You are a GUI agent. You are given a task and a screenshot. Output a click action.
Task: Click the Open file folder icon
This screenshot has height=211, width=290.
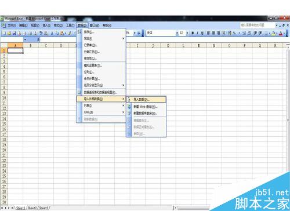(9, 33)
